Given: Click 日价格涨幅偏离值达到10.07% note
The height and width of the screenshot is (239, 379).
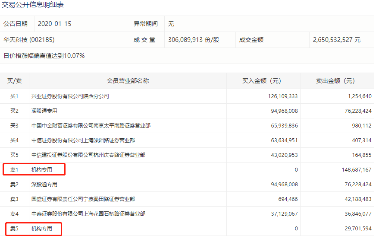Looking at the screenshot, I should point(44,56).
